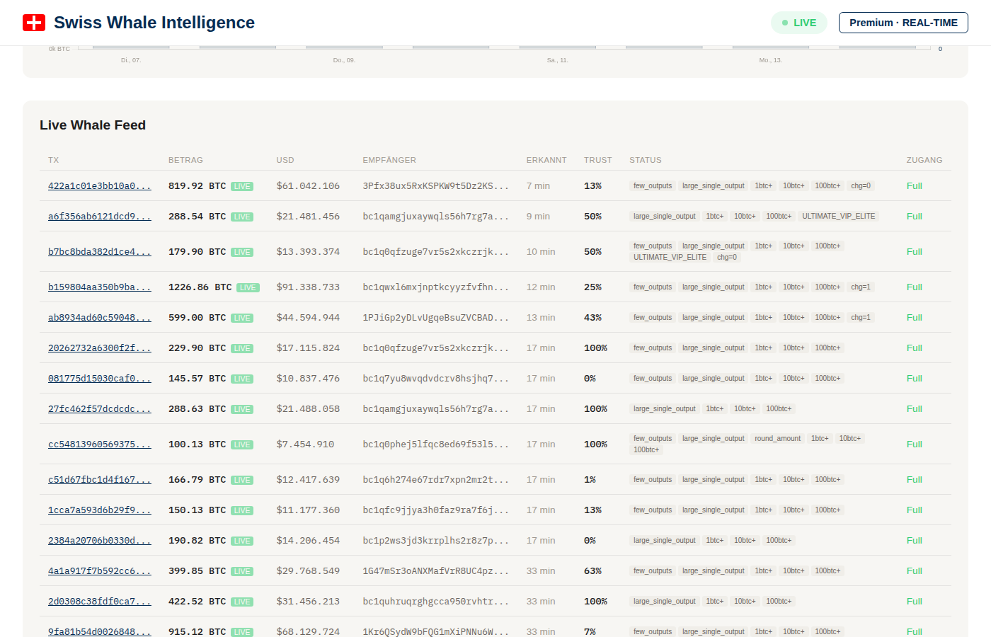Open transaction 422a1c01e3bb10a0 link
This screenshot has height=637, width=991.
[99, 186]
